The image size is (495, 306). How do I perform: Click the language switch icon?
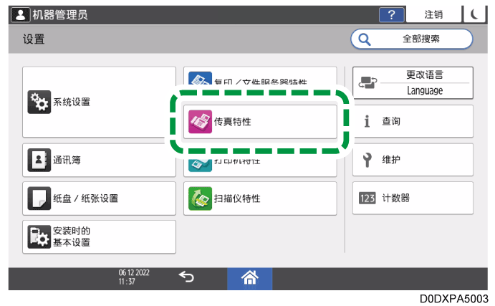367,82
